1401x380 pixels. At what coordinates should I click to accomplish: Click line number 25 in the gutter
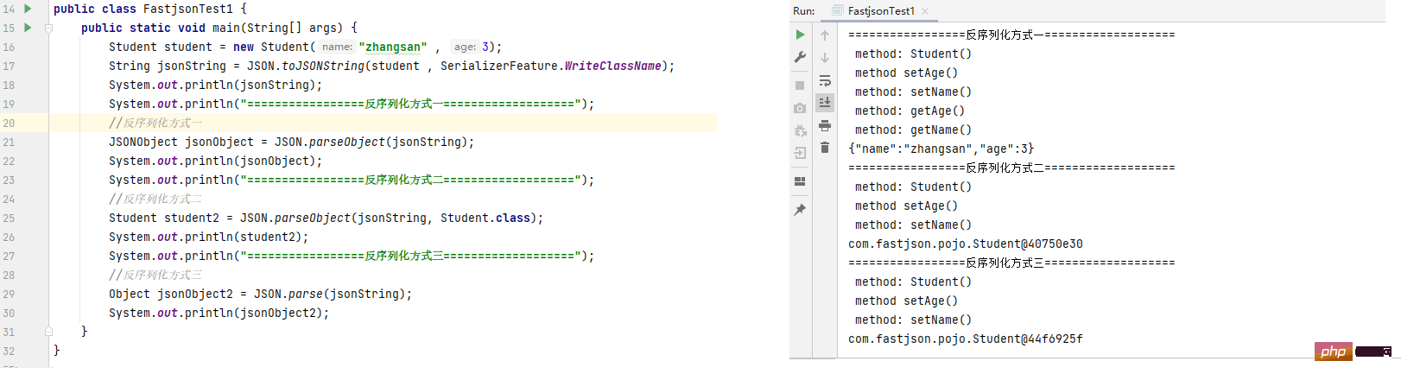(9, 218)
